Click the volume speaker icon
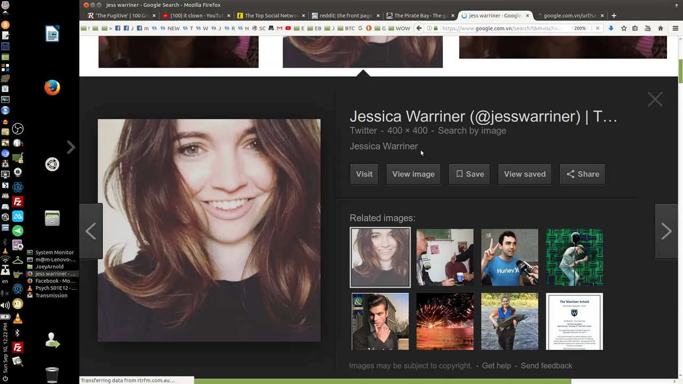Screen dimensions: 683x384 [x=5, y=305]
